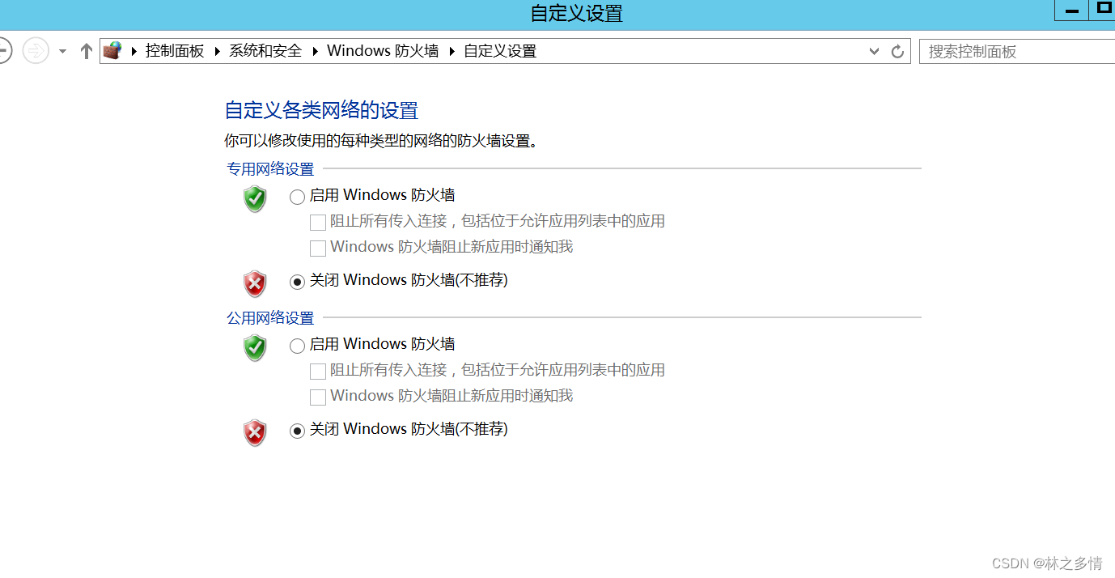
Task: Click the 公用网络设置 section label
Action: pos(270,318)
